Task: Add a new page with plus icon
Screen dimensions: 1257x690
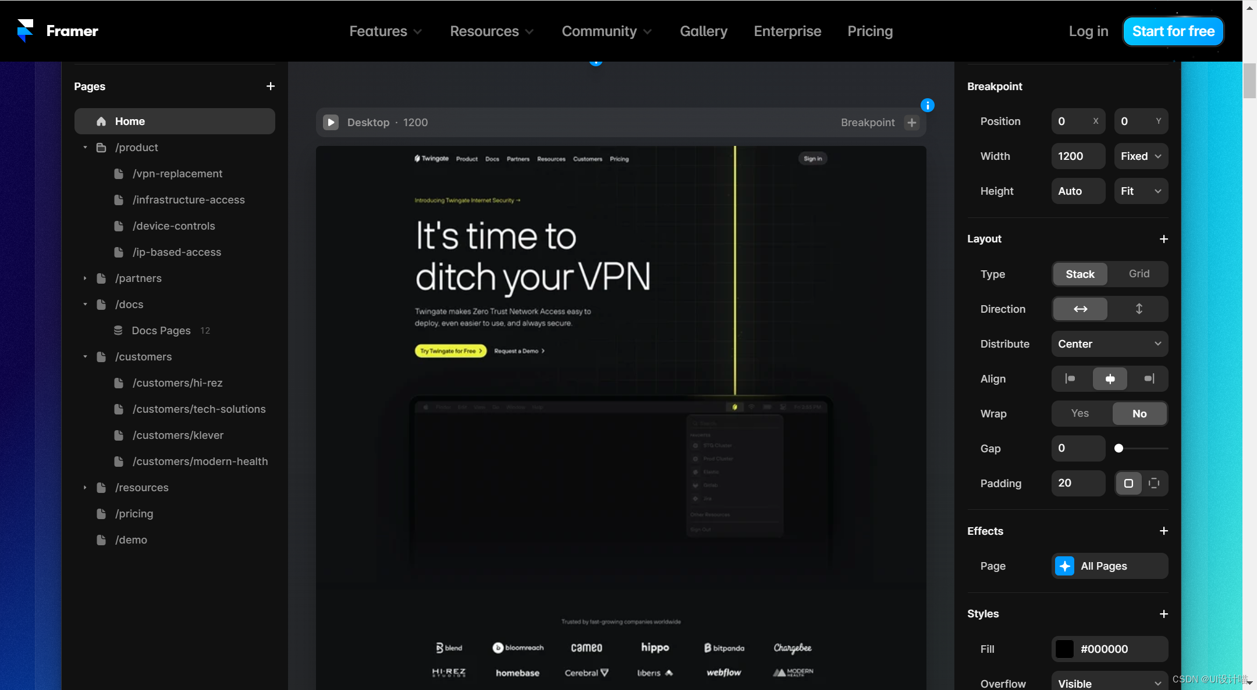Action: coord(271,86)
